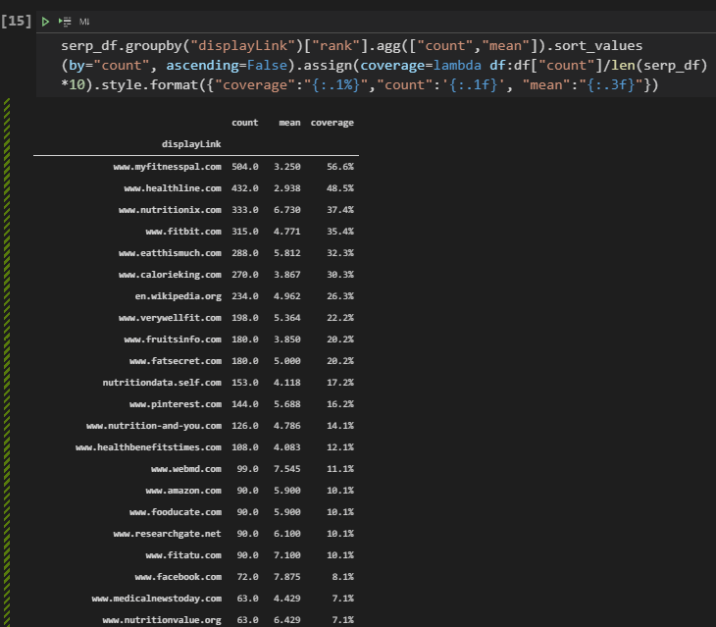Select the www.facebook.com row label

pos(179,577)
